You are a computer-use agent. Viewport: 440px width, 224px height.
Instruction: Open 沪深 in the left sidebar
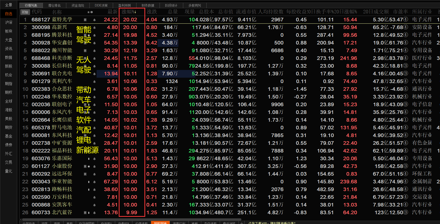tap(8, 22)
